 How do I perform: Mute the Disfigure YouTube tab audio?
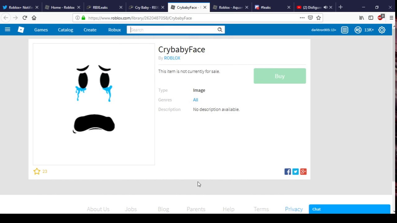point(325,7)
